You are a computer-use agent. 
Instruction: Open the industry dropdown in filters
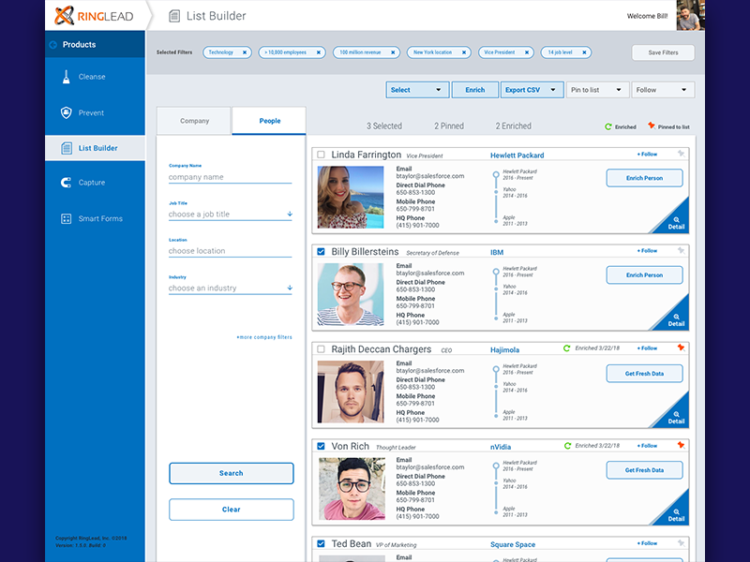(231, 287)
